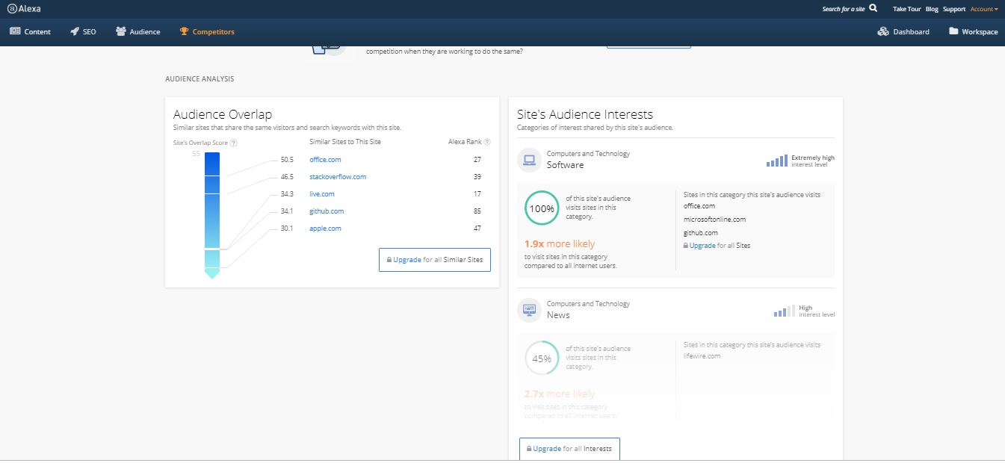Image resolution: width=1005 pixels, height=463 pixels.
Task: Click the Software category title
Action: pos(565,165)
